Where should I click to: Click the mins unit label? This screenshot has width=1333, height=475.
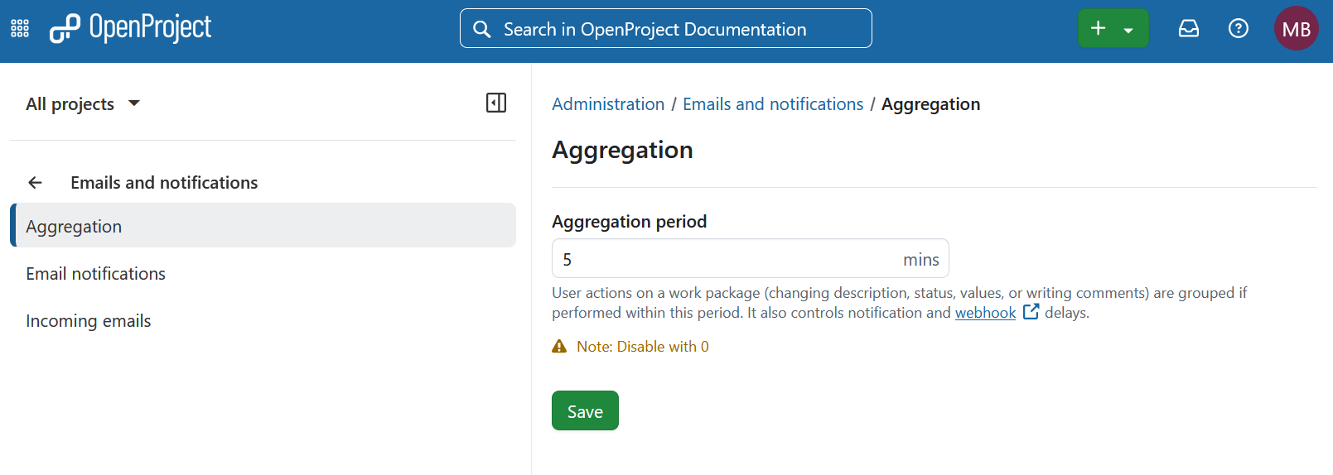[920, 260]
